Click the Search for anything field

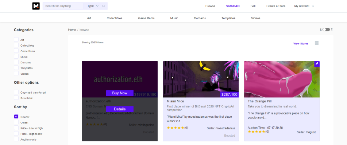tap(63, 6)
